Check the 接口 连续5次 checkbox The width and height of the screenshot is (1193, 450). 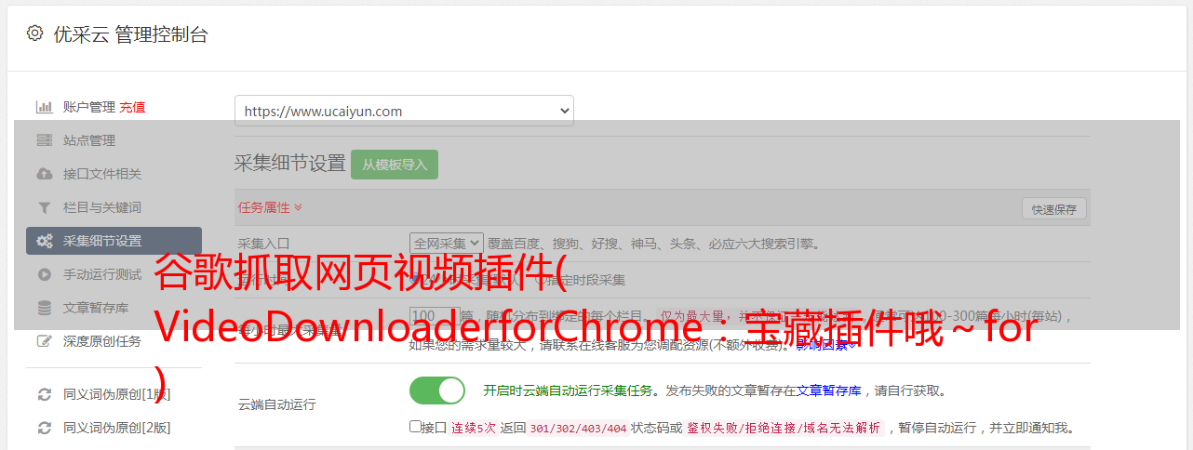click(x=415, y=427)
